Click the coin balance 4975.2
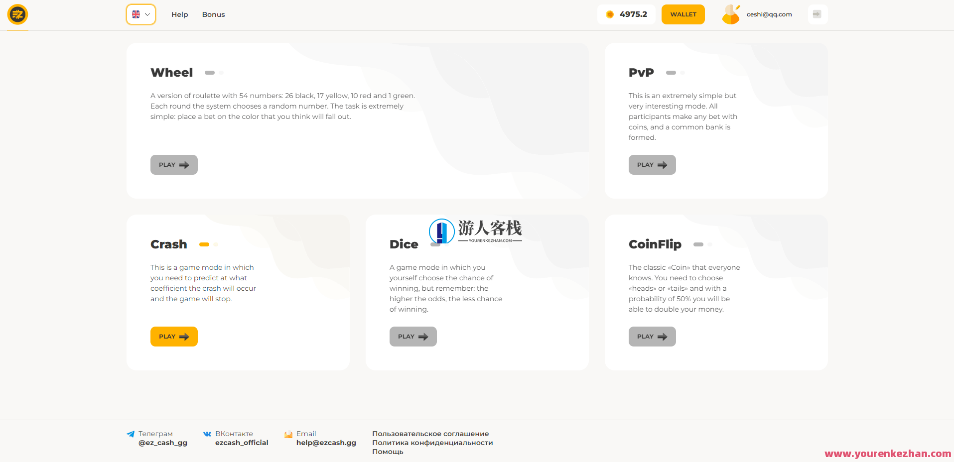Screen dimensions: 954x462 pyautogui.click(x=626, y=14)
